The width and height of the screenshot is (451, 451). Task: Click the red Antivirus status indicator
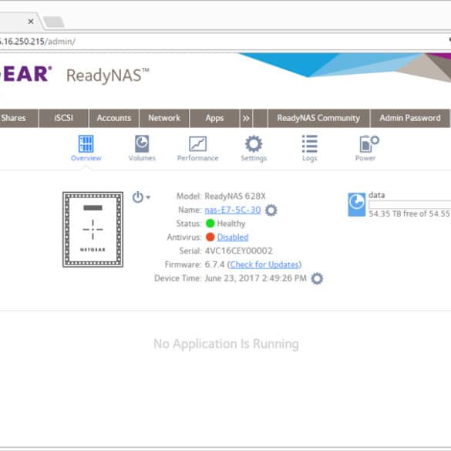(x=210, y=237)
